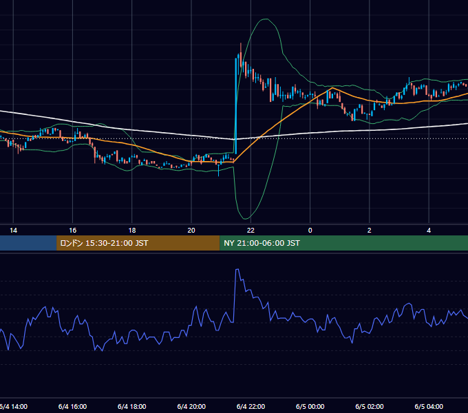Viewport: 468px width, 413px height.
Task: Click the 6/5 02:00 time label
Action: [x=370, y=406]
